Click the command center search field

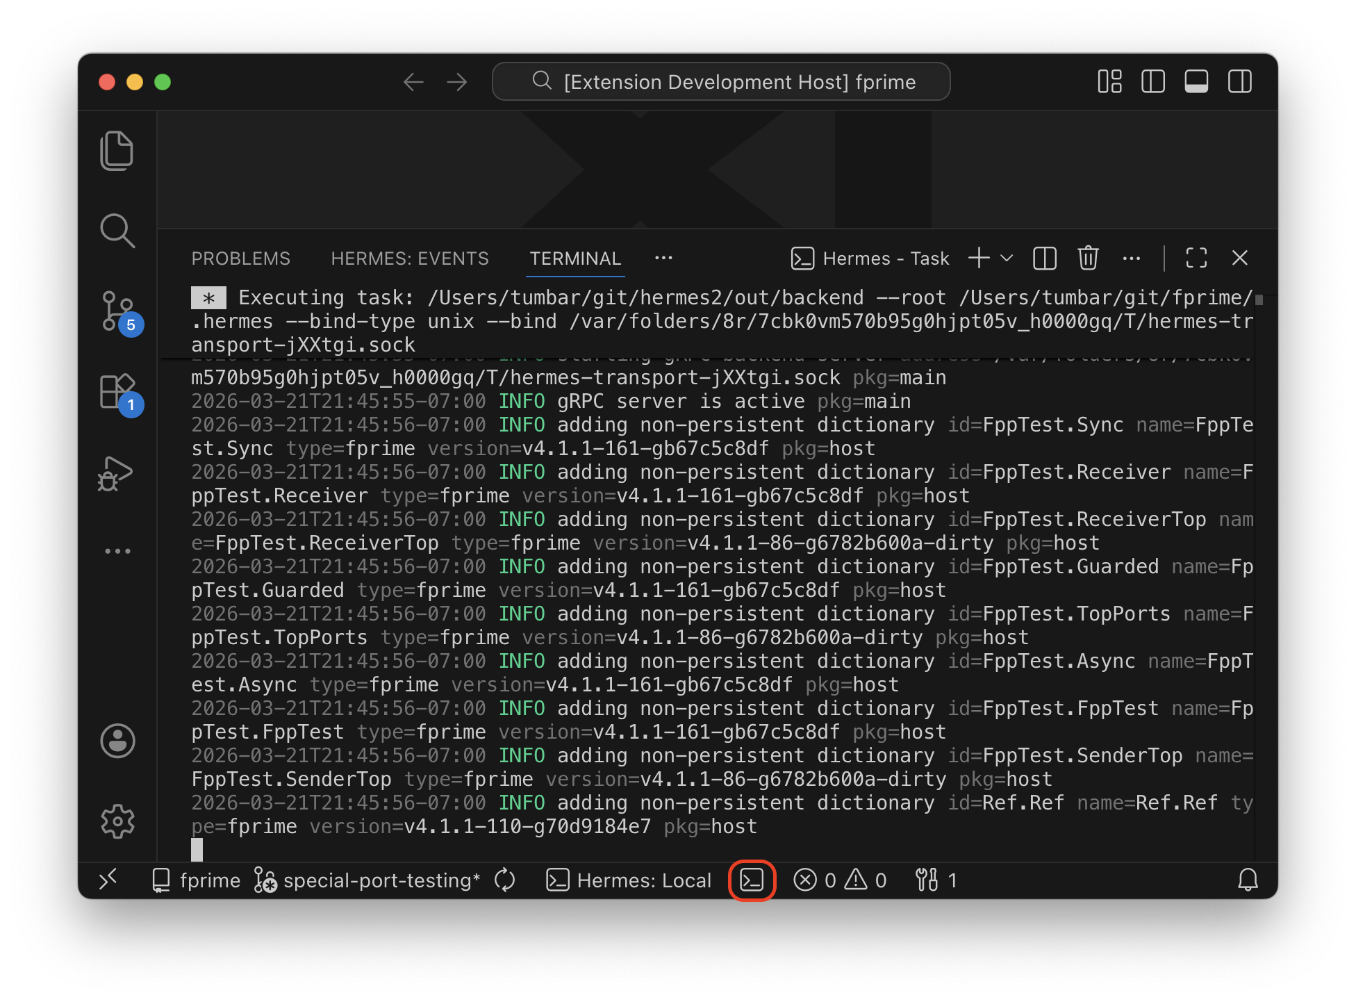721,82
